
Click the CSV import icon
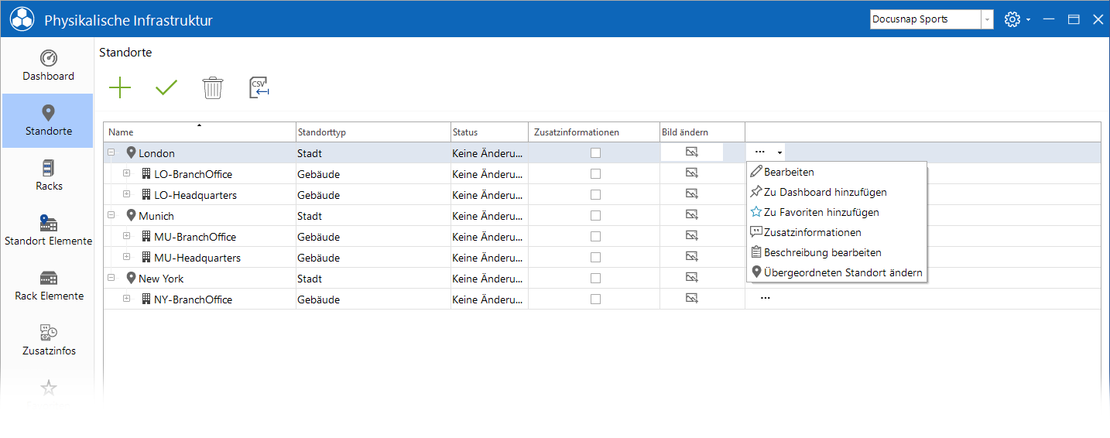tap(259, 87)
